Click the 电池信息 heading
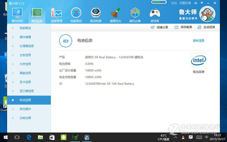 [85, 40]
